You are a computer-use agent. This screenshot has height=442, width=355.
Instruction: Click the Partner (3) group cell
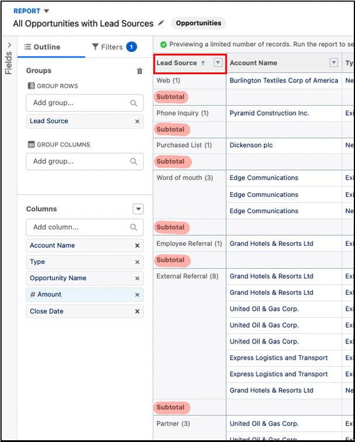coord(173,424)
